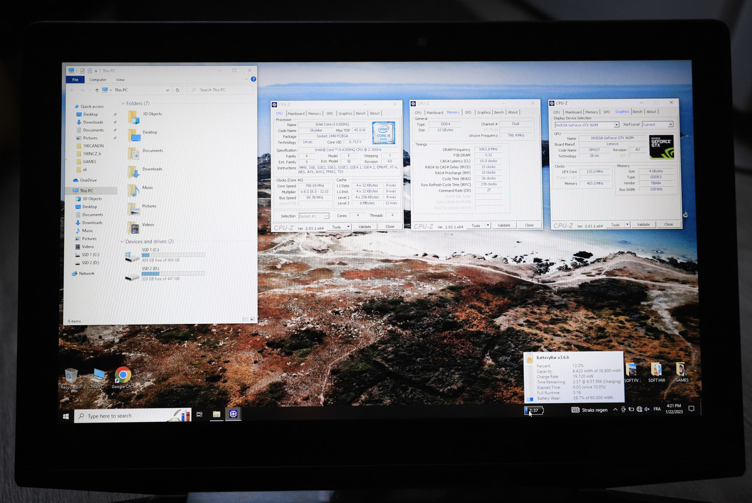
Task: Click Close in the Graphics CPU-Z window
Action: click(668, 224)
